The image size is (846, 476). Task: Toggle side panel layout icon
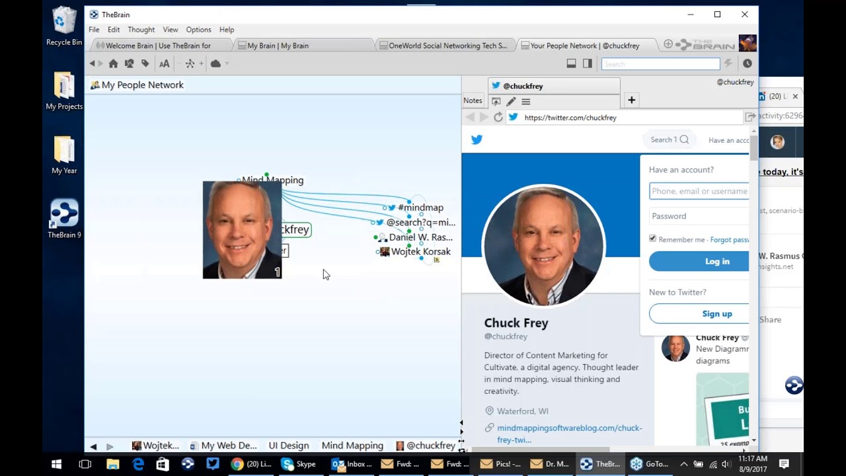[588, 63]
